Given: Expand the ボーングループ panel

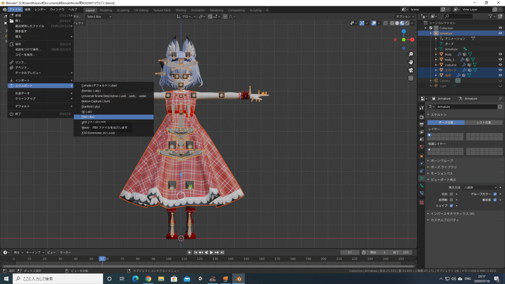Looking at the screenshot, I should 441,161.
